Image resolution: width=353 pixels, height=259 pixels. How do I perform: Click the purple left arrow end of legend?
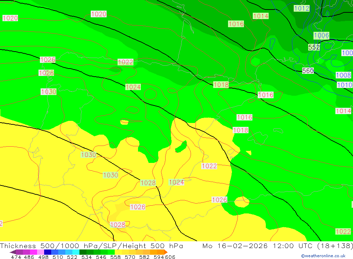point(13,252)
